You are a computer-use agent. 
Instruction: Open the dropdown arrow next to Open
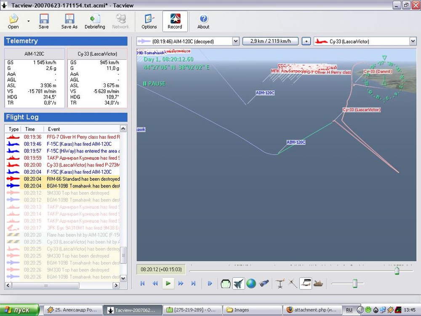[29, 21]
